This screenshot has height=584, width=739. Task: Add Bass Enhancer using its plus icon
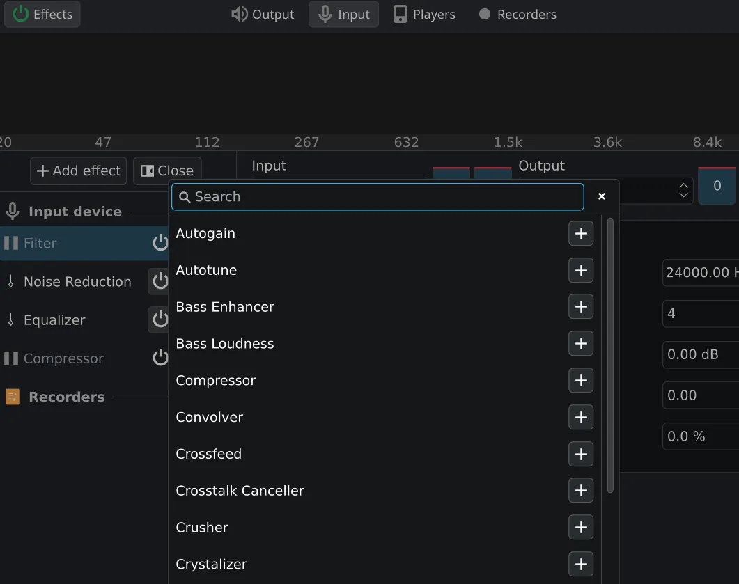point(581,307)
